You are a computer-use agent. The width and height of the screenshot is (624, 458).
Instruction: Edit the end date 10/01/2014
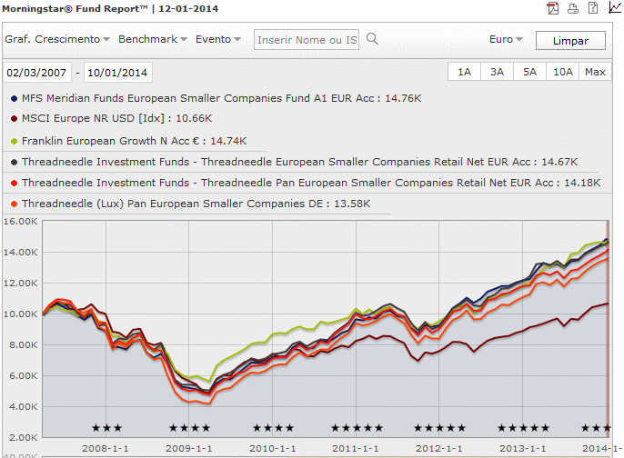[x=118, y=73]
